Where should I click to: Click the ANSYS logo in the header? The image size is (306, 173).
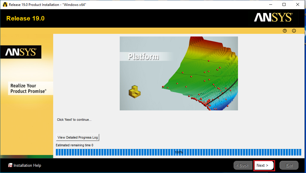(x=273, y=18)
